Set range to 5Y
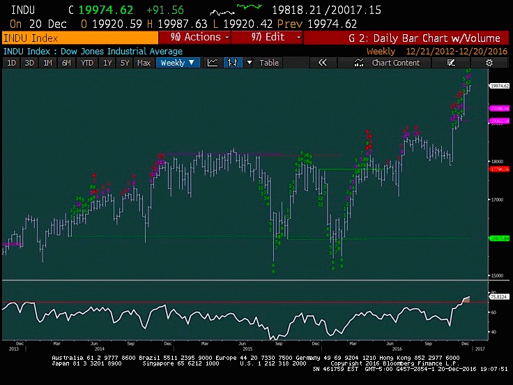Image resolution: width=513 pixels, height=385 pixels. click(125, 63)
